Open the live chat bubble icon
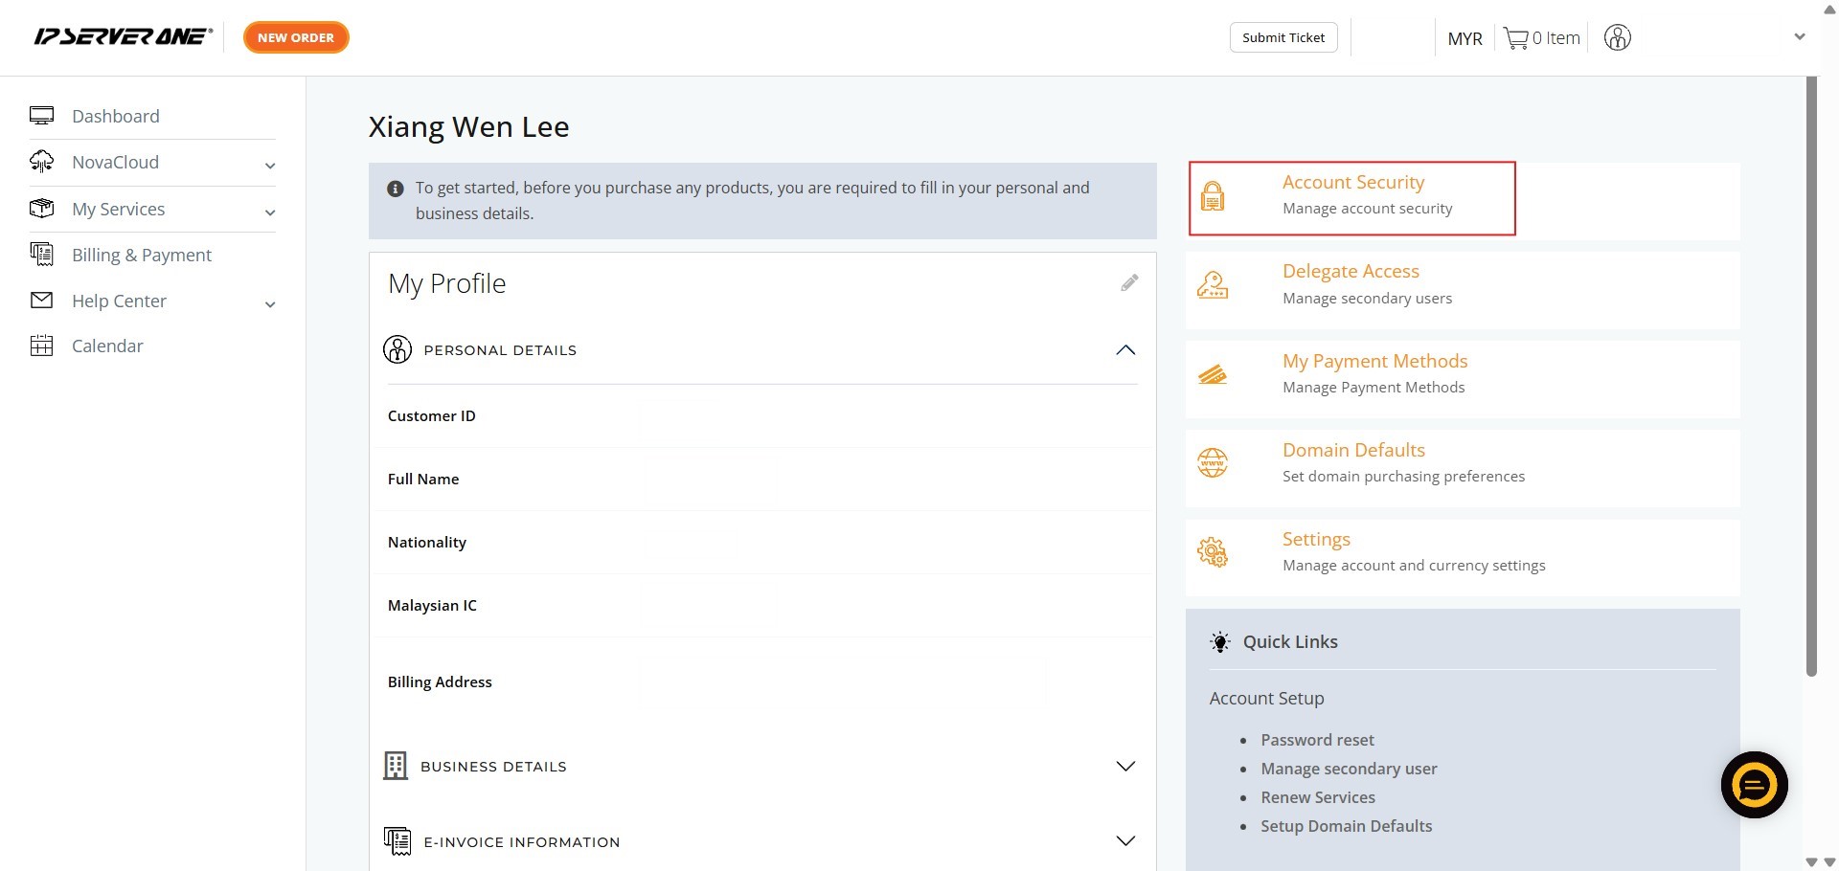The height and width of the screenshot is (871, 1839). click(x=1754, y=785)
